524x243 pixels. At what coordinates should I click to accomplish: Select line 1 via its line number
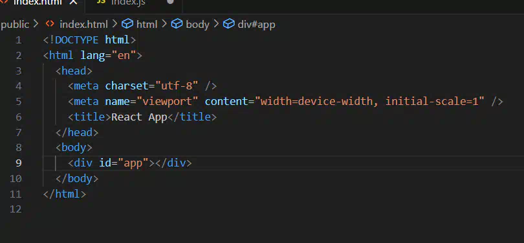point(18,40)
